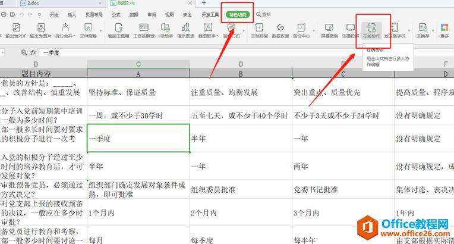
Task: Open the 数据 ribbon tab
Action: pos(134,14)
